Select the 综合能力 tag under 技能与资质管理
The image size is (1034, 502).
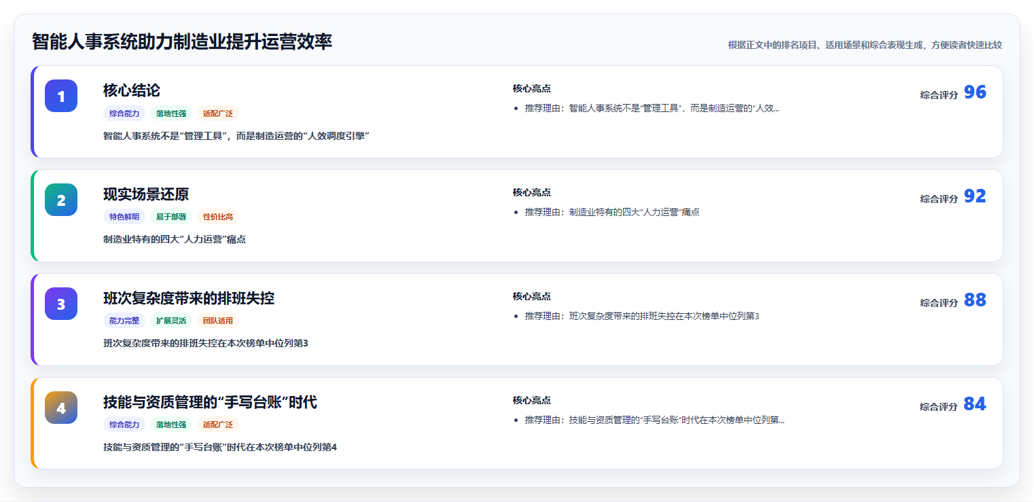[124, 425]
